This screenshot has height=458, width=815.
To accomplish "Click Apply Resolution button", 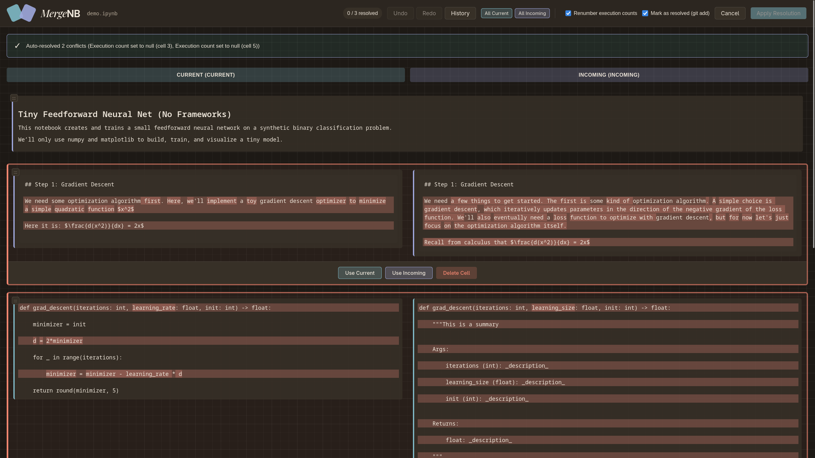I will [x=778, y=13].
